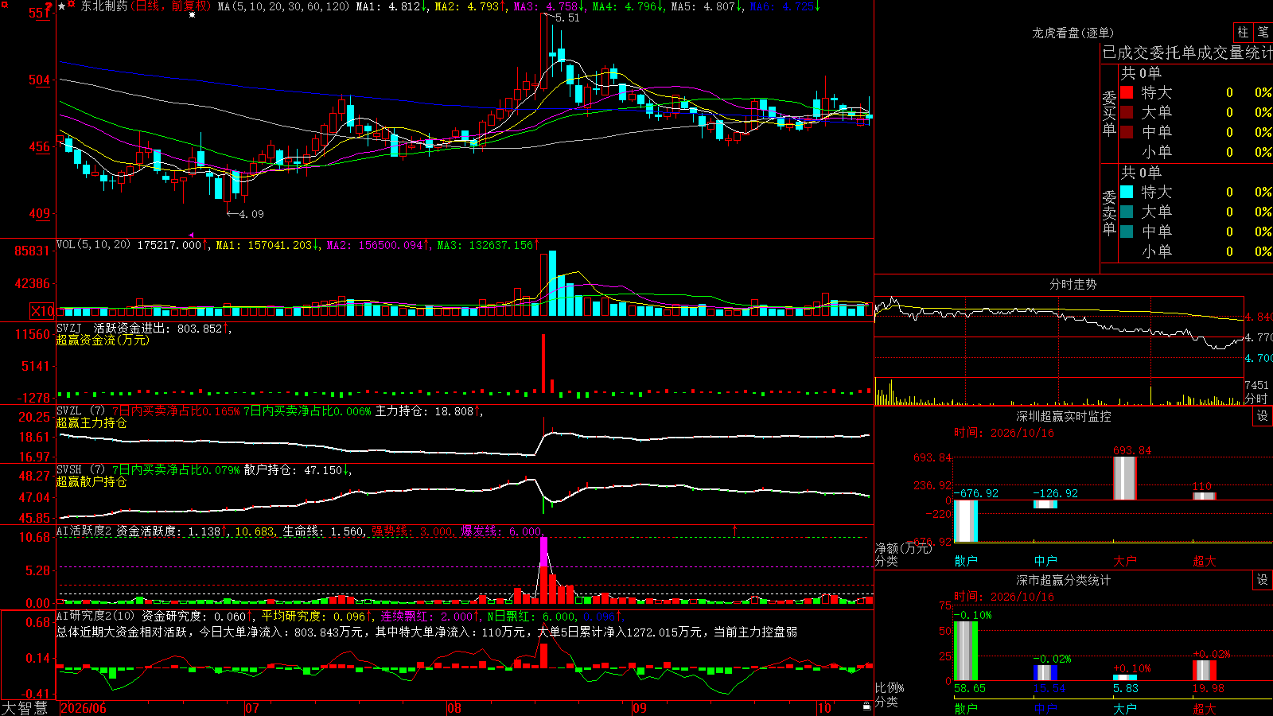Click the green 58.65 散户 ratio bar
The height and width of the screenshot is (716, 1273).
point(966,651)
